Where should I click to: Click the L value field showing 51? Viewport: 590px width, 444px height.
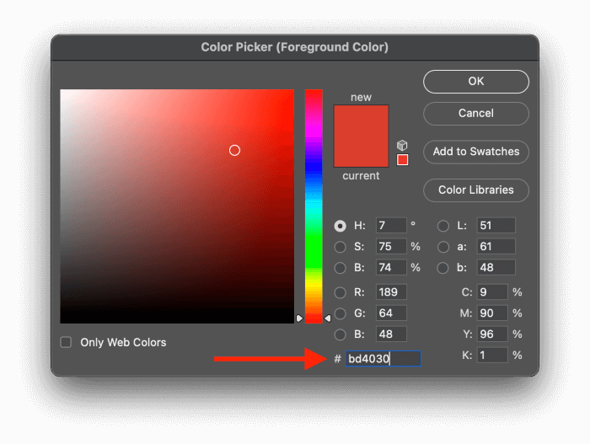496,226
